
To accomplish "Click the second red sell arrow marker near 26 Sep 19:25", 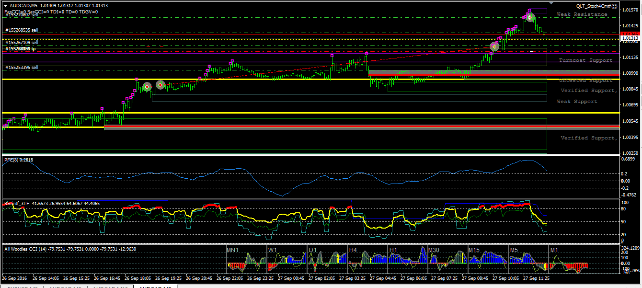I will pos(160,85).
